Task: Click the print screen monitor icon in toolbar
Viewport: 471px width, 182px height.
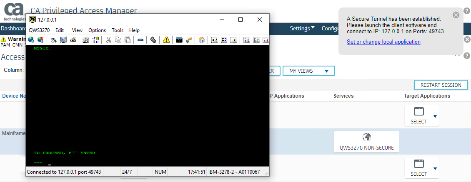Action: point(63,40)
